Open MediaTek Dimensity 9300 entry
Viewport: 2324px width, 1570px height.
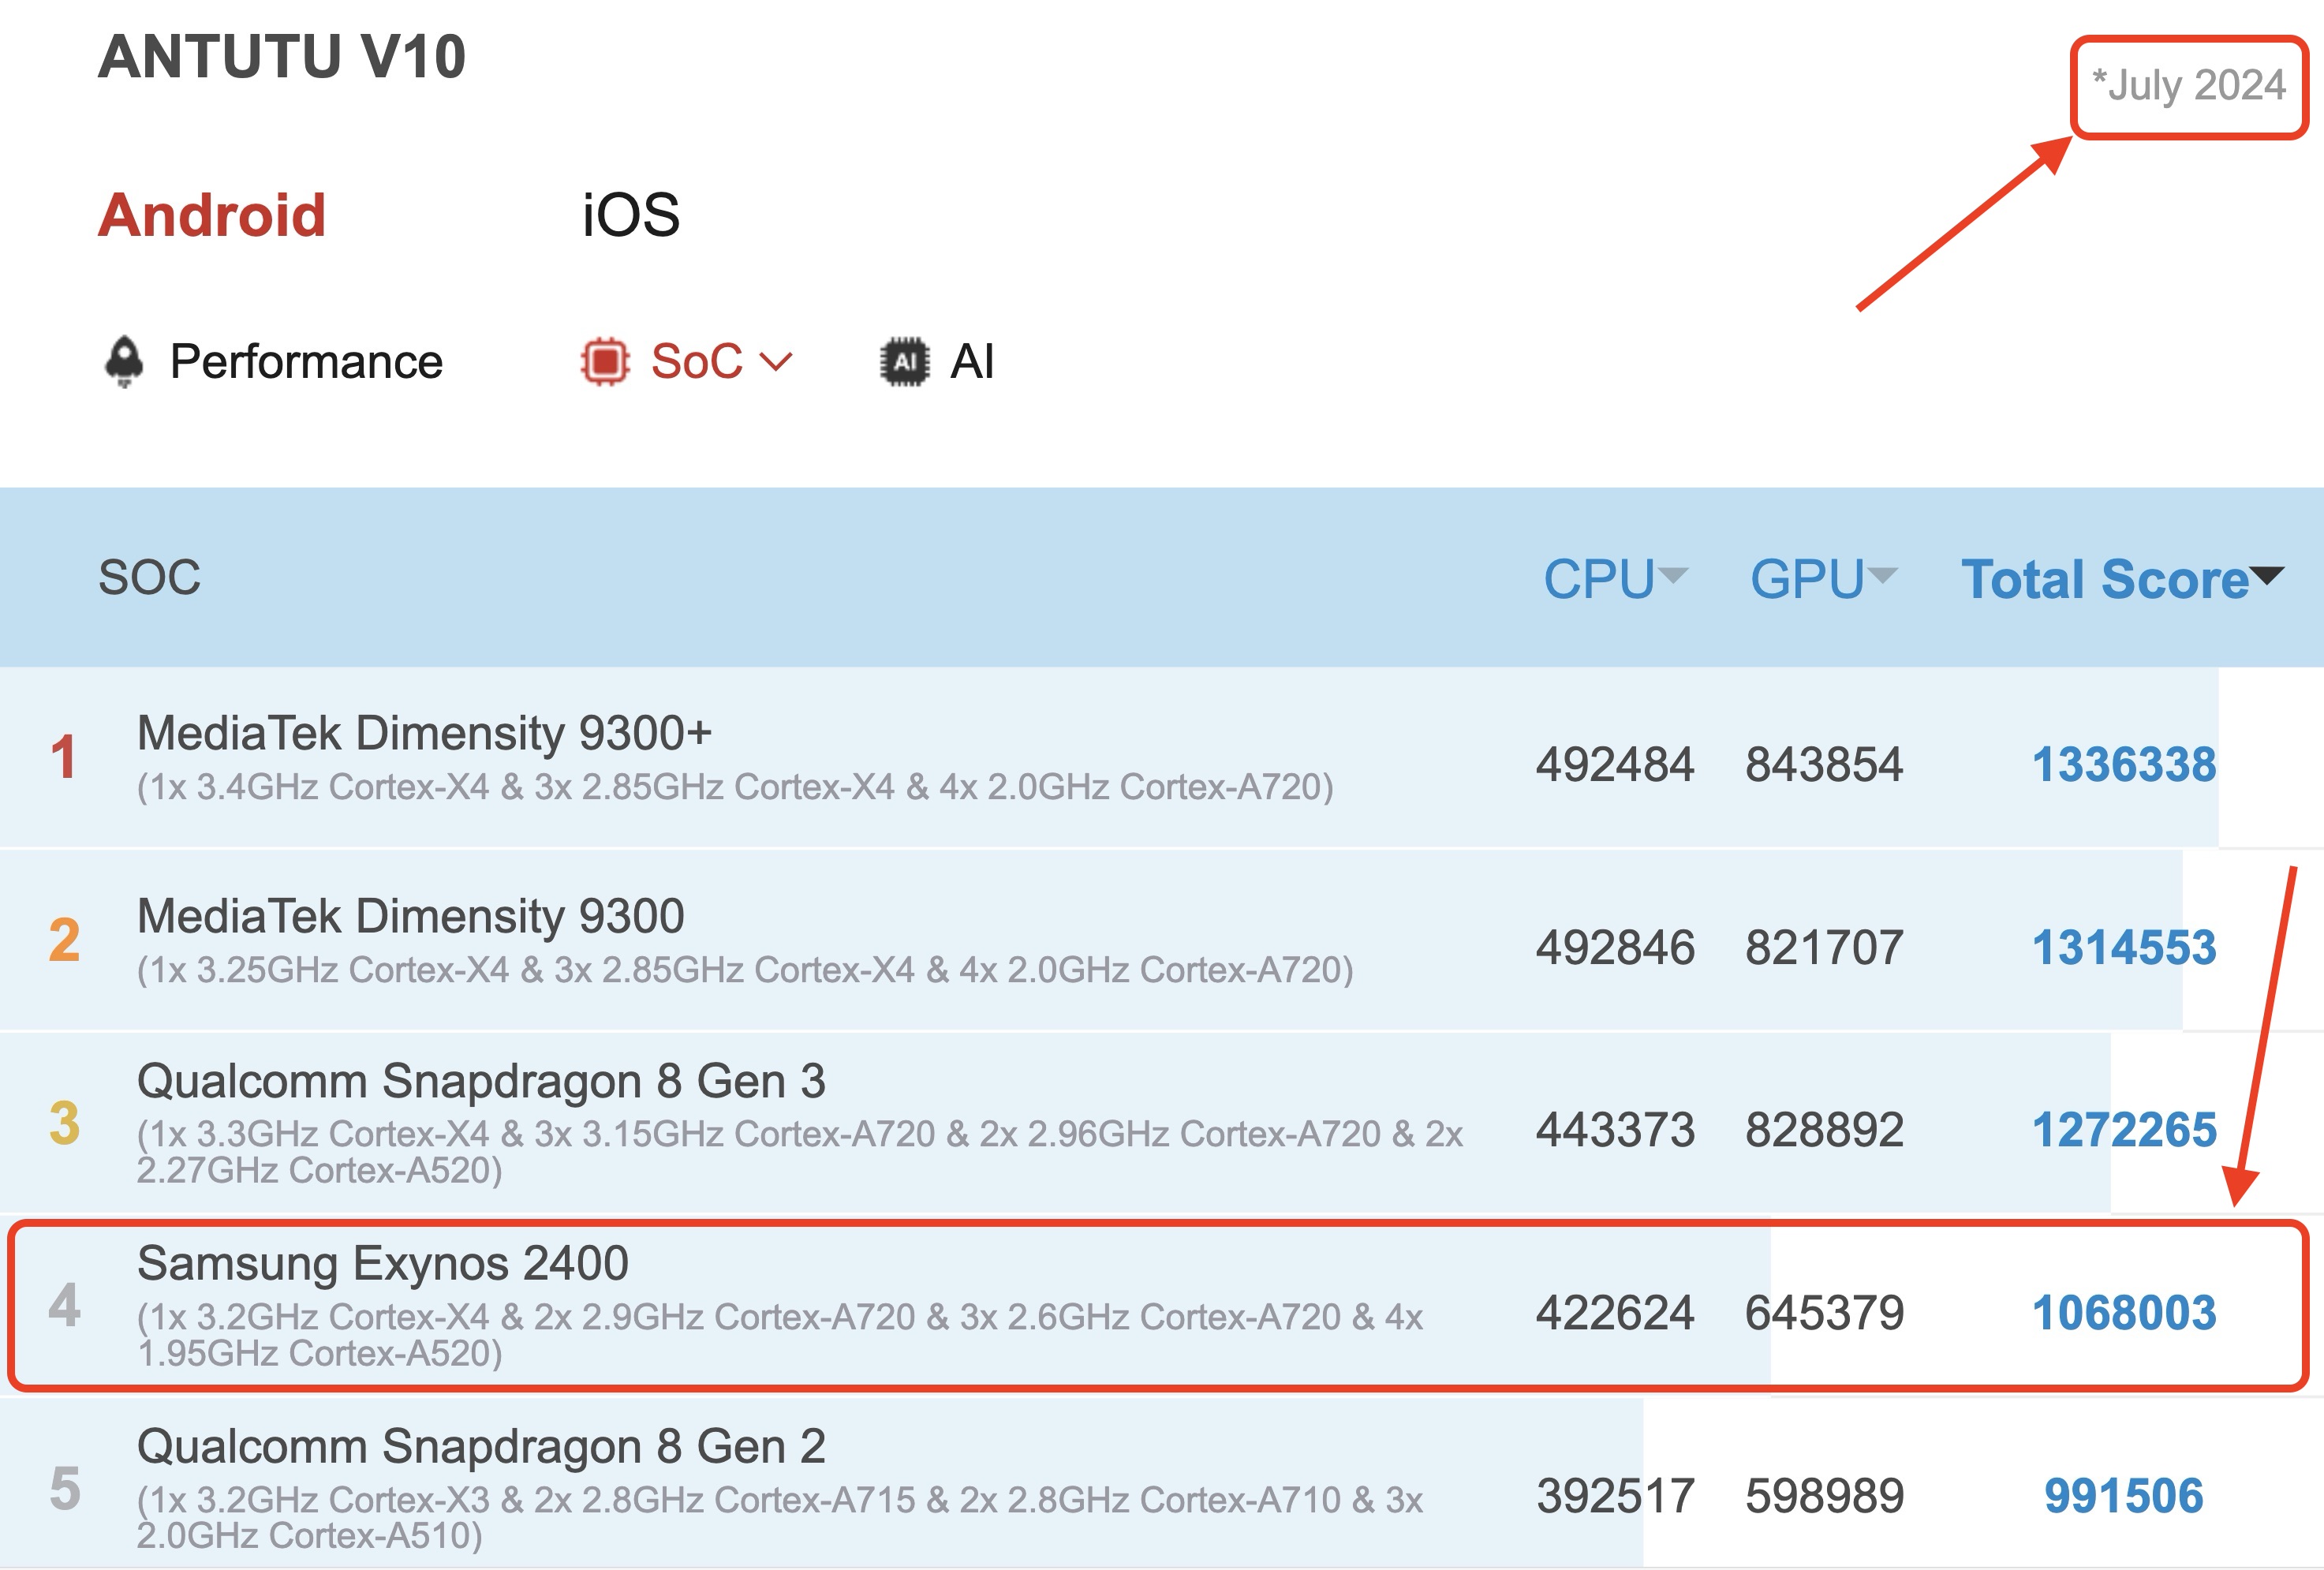(410, 916)
